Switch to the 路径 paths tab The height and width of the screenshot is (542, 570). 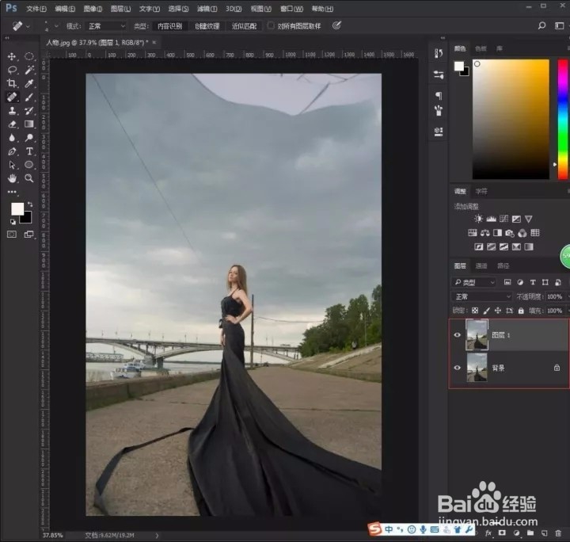pos(503,266)
